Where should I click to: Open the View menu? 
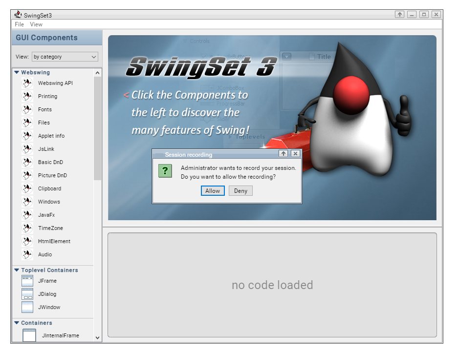36,24
